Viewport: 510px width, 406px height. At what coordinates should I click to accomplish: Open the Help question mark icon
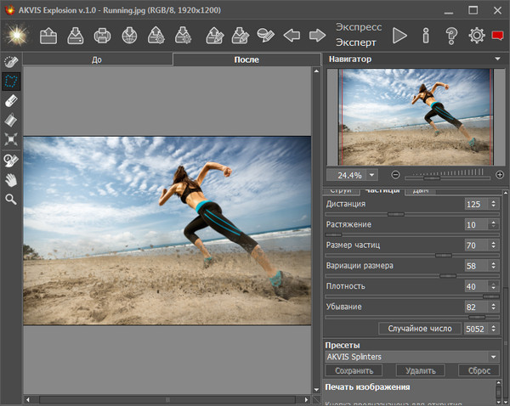[451, 36]
